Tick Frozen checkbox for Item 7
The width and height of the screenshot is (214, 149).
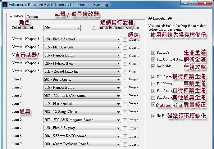tap(125, 128)
